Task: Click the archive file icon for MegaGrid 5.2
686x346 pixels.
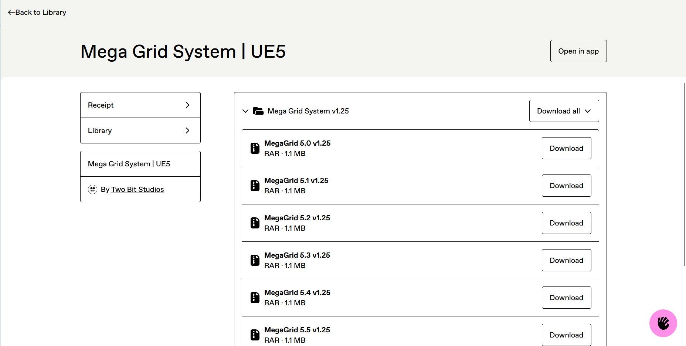Action: 255,223
